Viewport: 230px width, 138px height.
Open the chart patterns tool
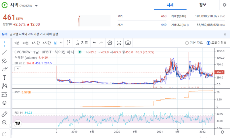pyautogui.click(x=5, y=86)
